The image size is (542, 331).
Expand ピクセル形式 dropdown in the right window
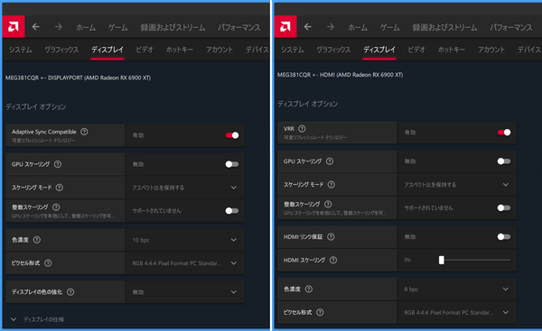point(457,312)
